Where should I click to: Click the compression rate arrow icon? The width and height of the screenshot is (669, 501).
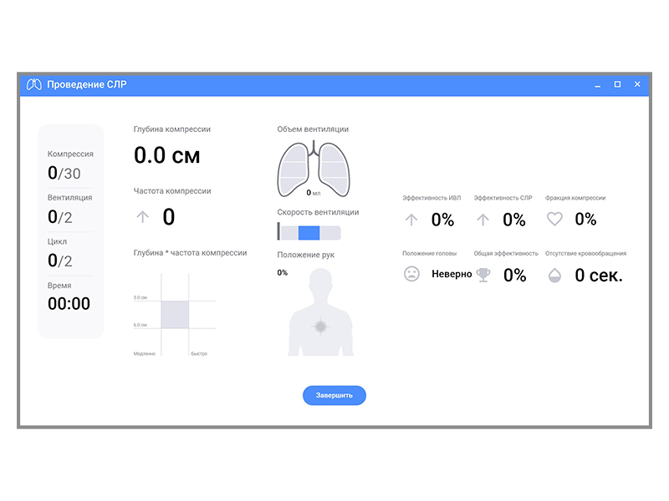142,217
